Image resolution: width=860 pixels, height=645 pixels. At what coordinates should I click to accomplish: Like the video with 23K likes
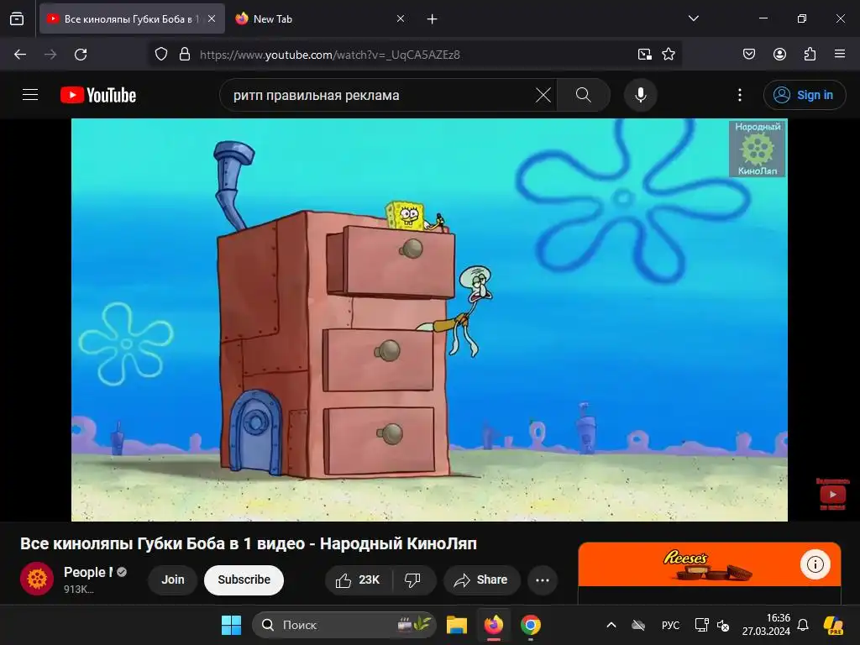(359, 579)
